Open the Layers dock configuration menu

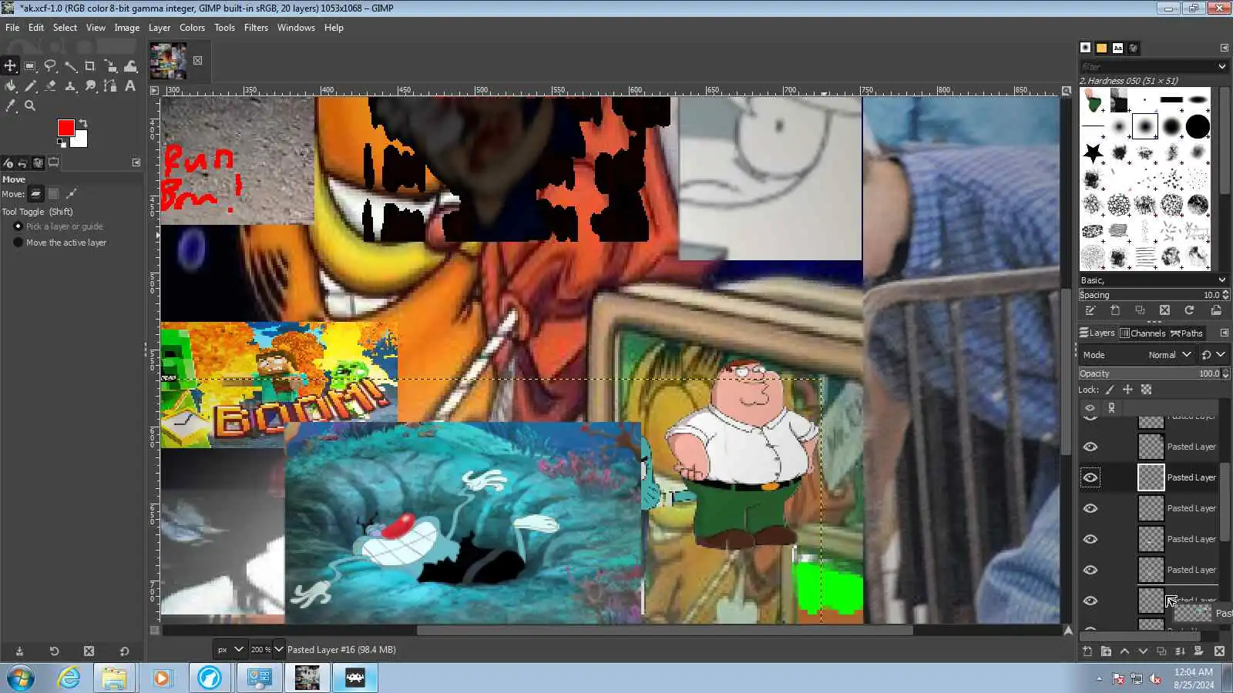(x=1224, y=333)
